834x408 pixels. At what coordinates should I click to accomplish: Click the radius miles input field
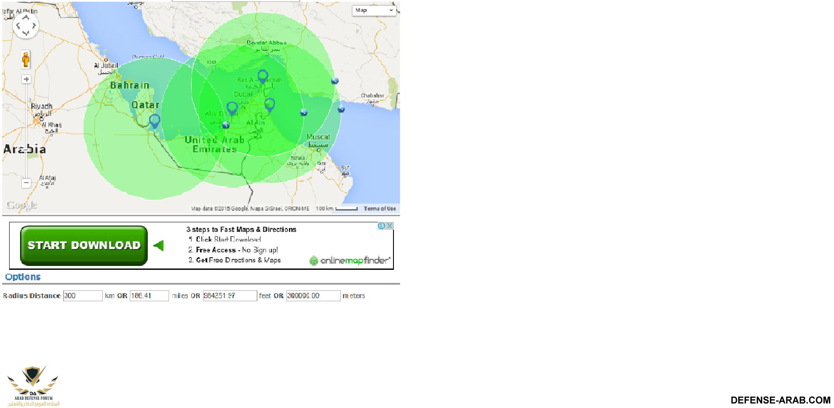click(x=149, y=296)
